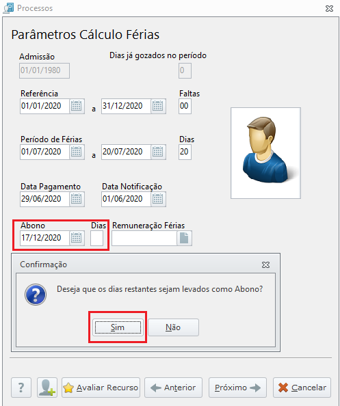Close the Confirmação dialog
This screenshot has width=340, height=406.
pyautogui.click(x=265, y=265)
